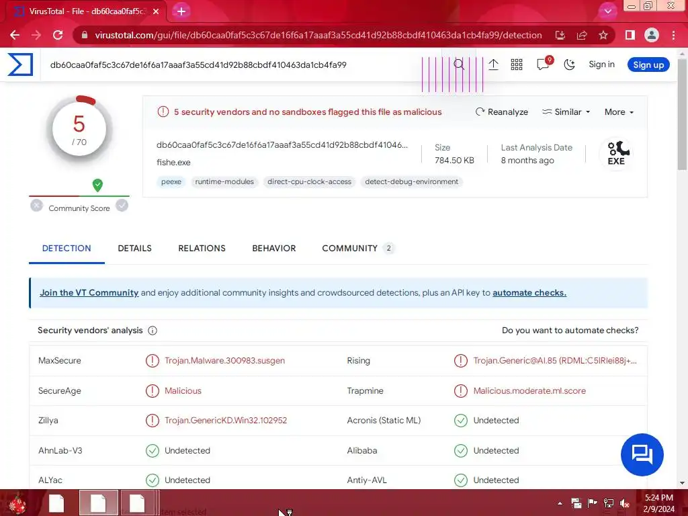
Task: Click Antiy-AVL undetected check icon
Action: tap(461, 480)
